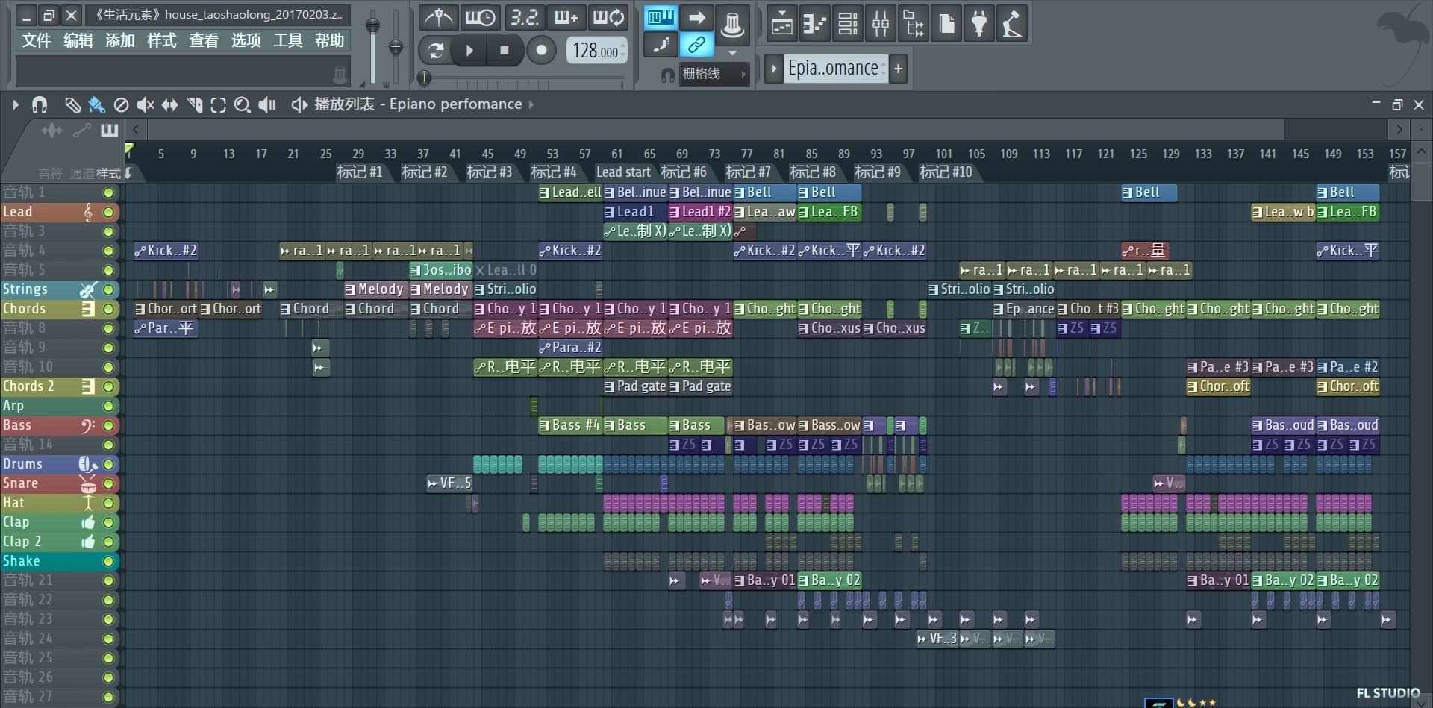The image size is (1433, 708).
Task: Open the 选项 menu
Action: (x=246, y=40)
